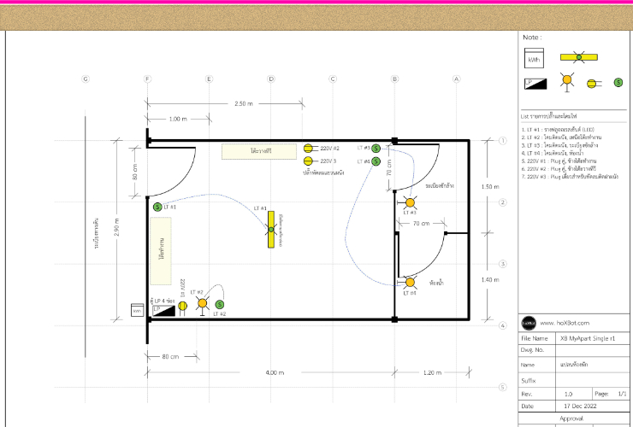The height and width of the screenshot is (427, 633).
Task: Click the 220V #2 yellow socket symbol
Action: tap(309, 149)
